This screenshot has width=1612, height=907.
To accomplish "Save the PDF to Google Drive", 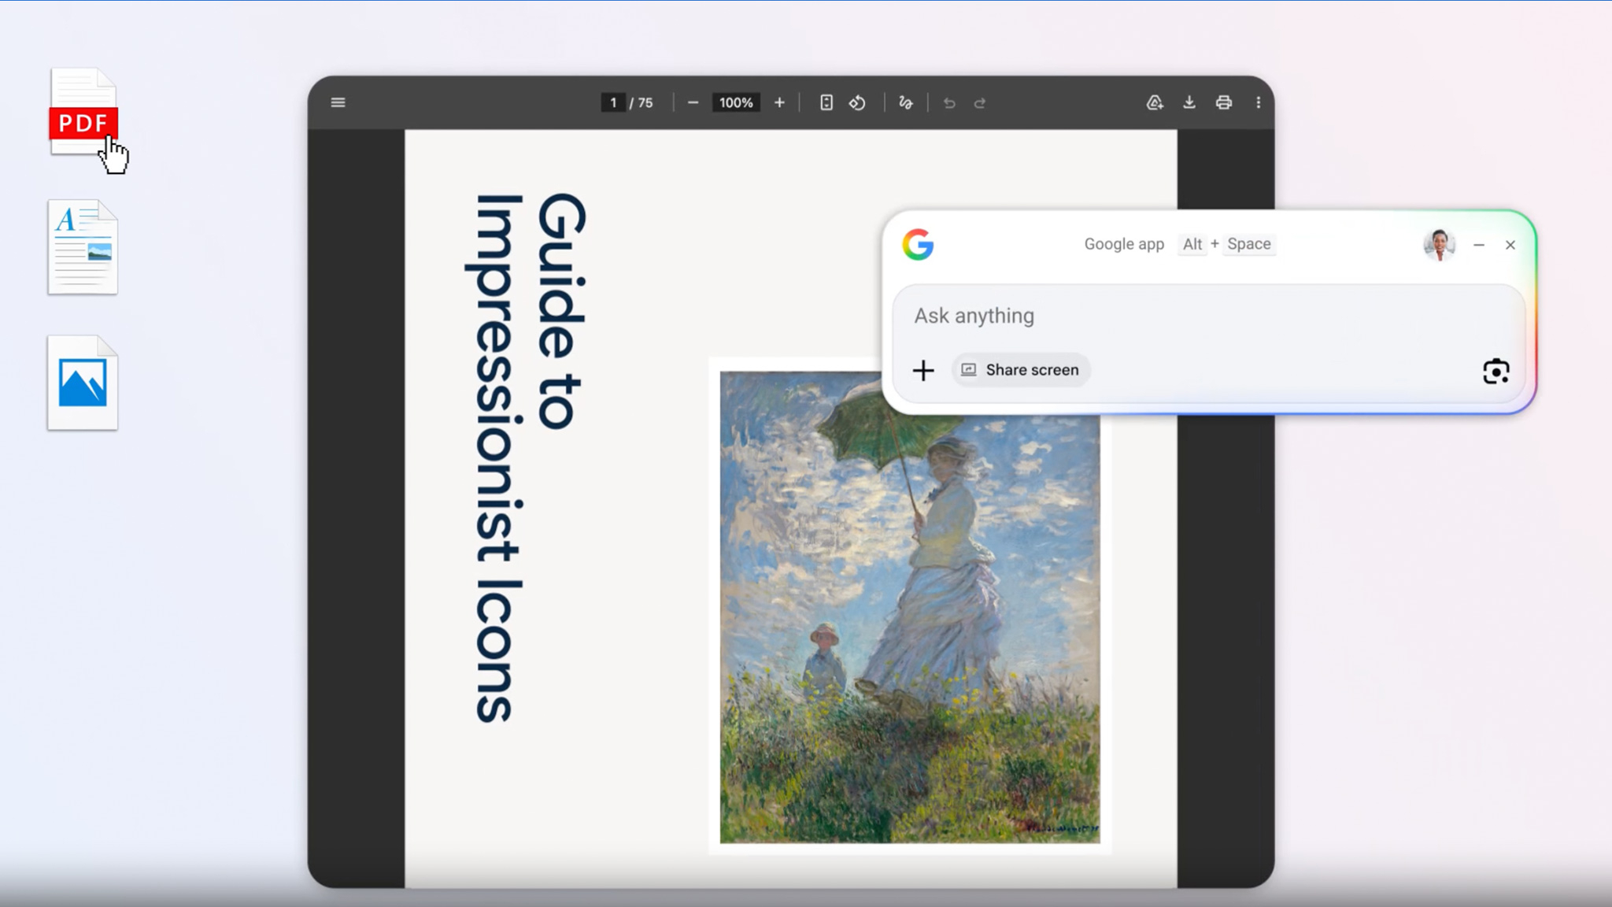I will (1155, 102).
